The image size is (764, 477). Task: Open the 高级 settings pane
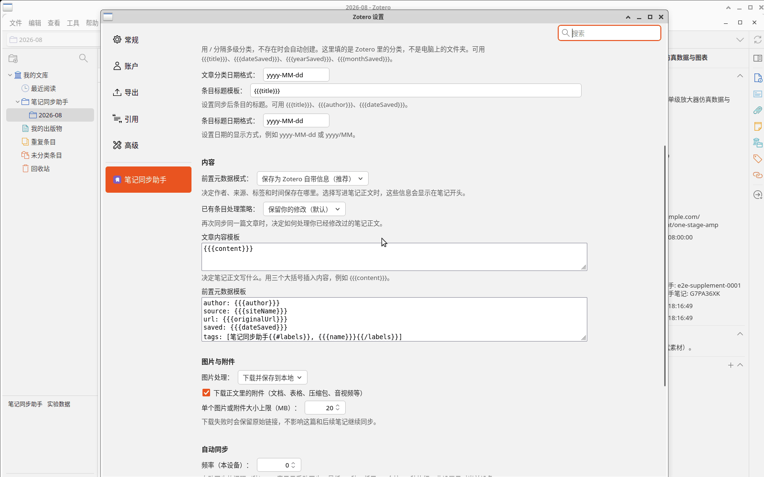tap(149, 145)
